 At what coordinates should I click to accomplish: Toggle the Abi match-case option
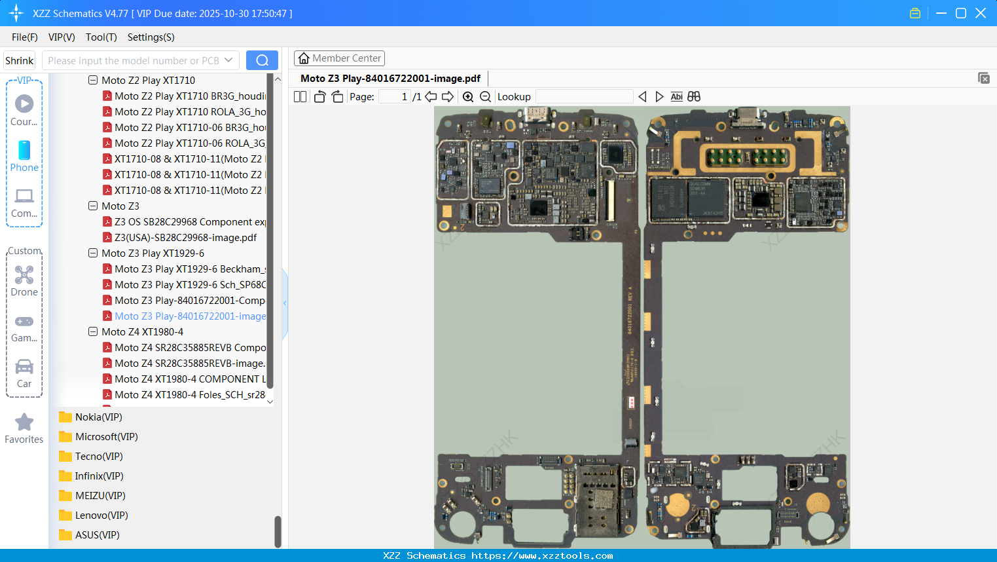coord(676,97)
